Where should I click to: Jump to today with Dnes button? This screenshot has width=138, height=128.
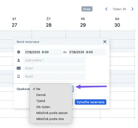[87, 9]
